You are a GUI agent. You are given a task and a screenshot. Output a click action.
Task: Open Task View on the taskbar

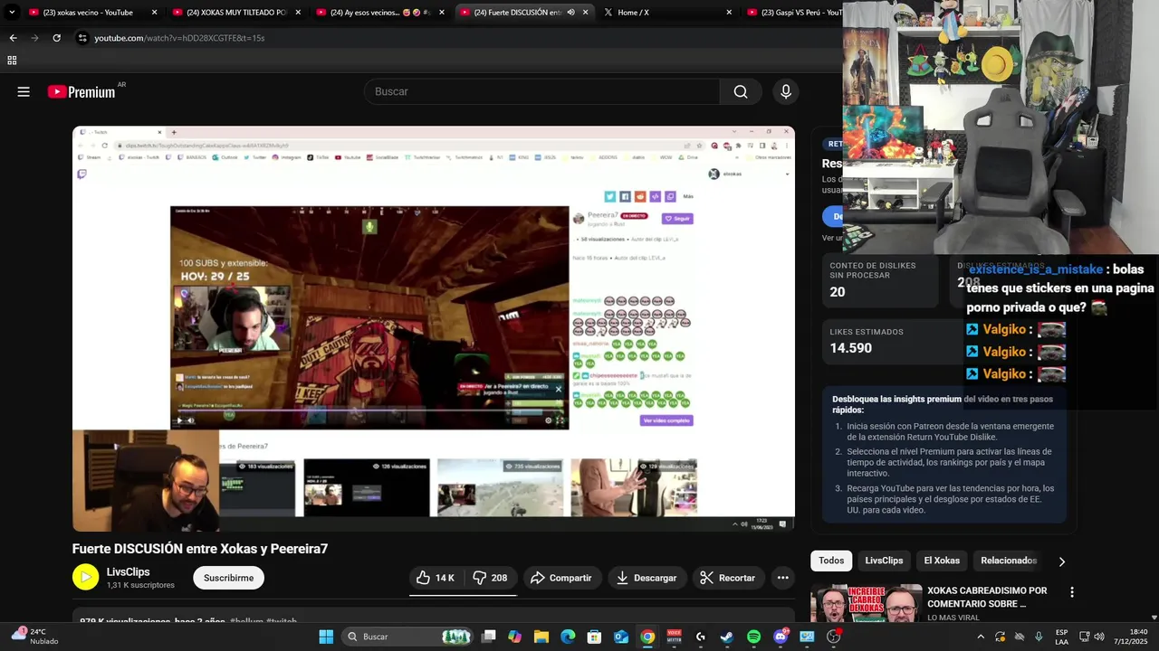click(489, 637)
